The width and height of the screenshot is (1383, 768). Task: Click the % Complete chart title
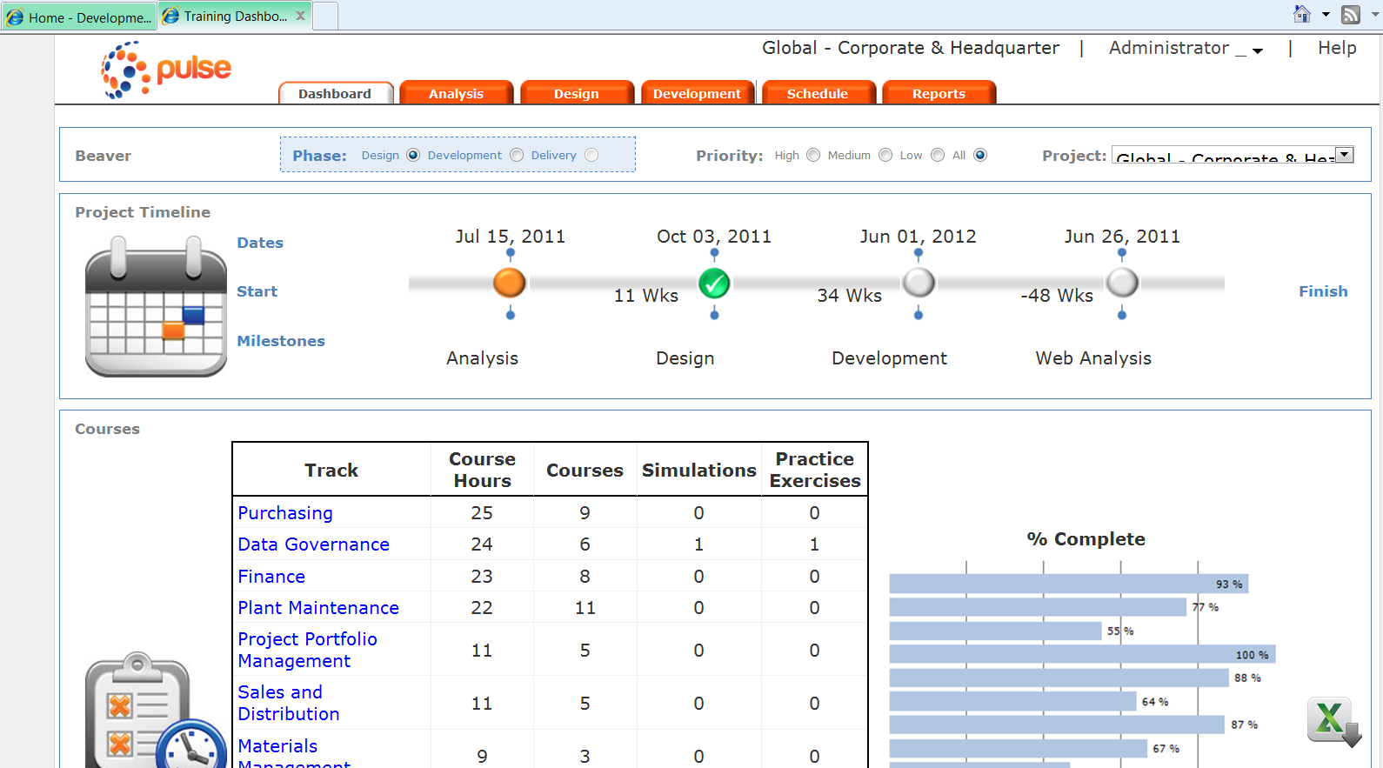point(1086,539)
